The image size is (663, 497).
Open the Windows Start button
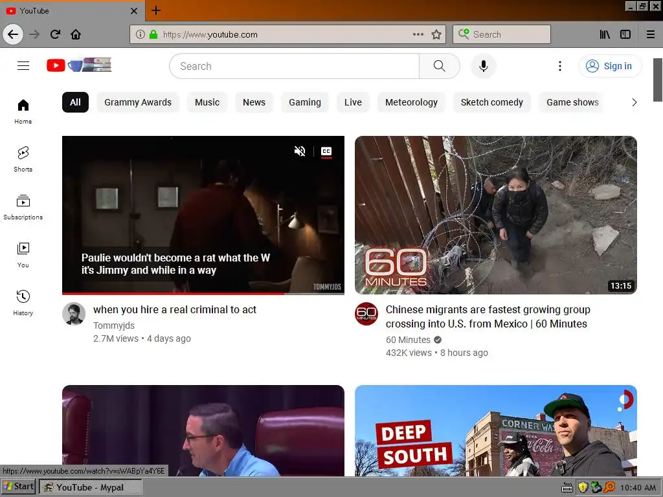[x=18, y=487]
